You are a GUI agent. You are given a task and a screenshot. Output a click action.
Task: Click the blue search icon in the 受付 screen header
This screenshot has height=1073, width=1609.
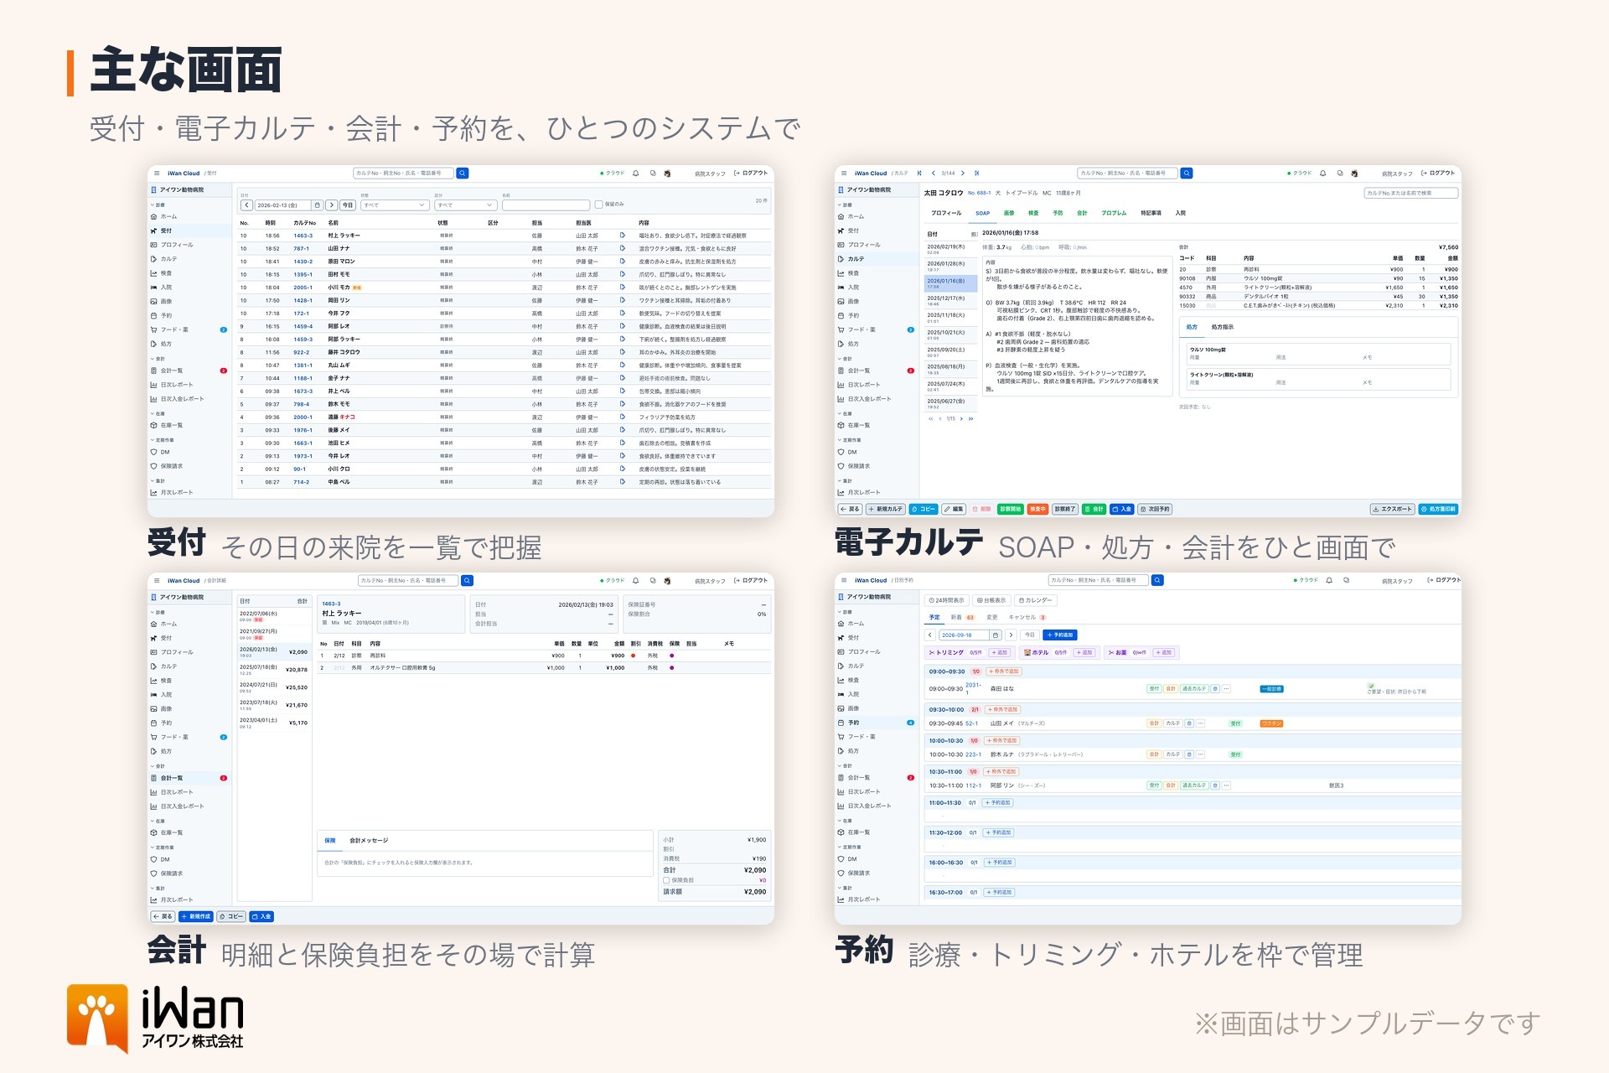(463, 174)
